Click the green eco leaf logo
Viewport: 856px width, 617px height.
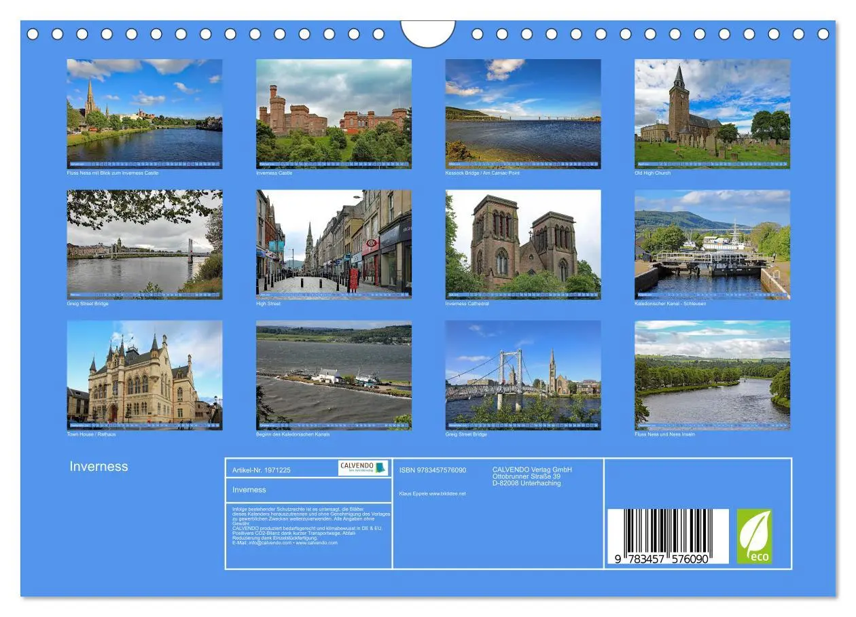tap(754, 536)
